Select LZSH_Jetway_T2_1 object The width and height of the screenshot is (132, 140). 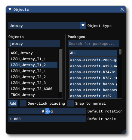click(x=33, y=71)
